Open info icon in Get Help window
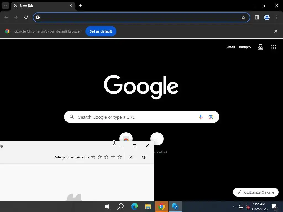Image resolution: width=283 pixels, height=212 pixels. tap(144, 157)
